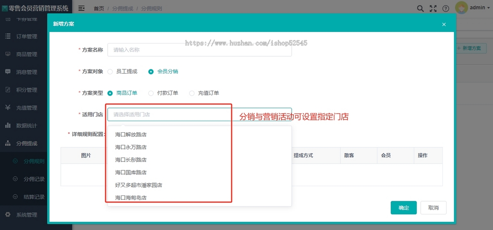Click 取消 to cancel the dialog

433,208
